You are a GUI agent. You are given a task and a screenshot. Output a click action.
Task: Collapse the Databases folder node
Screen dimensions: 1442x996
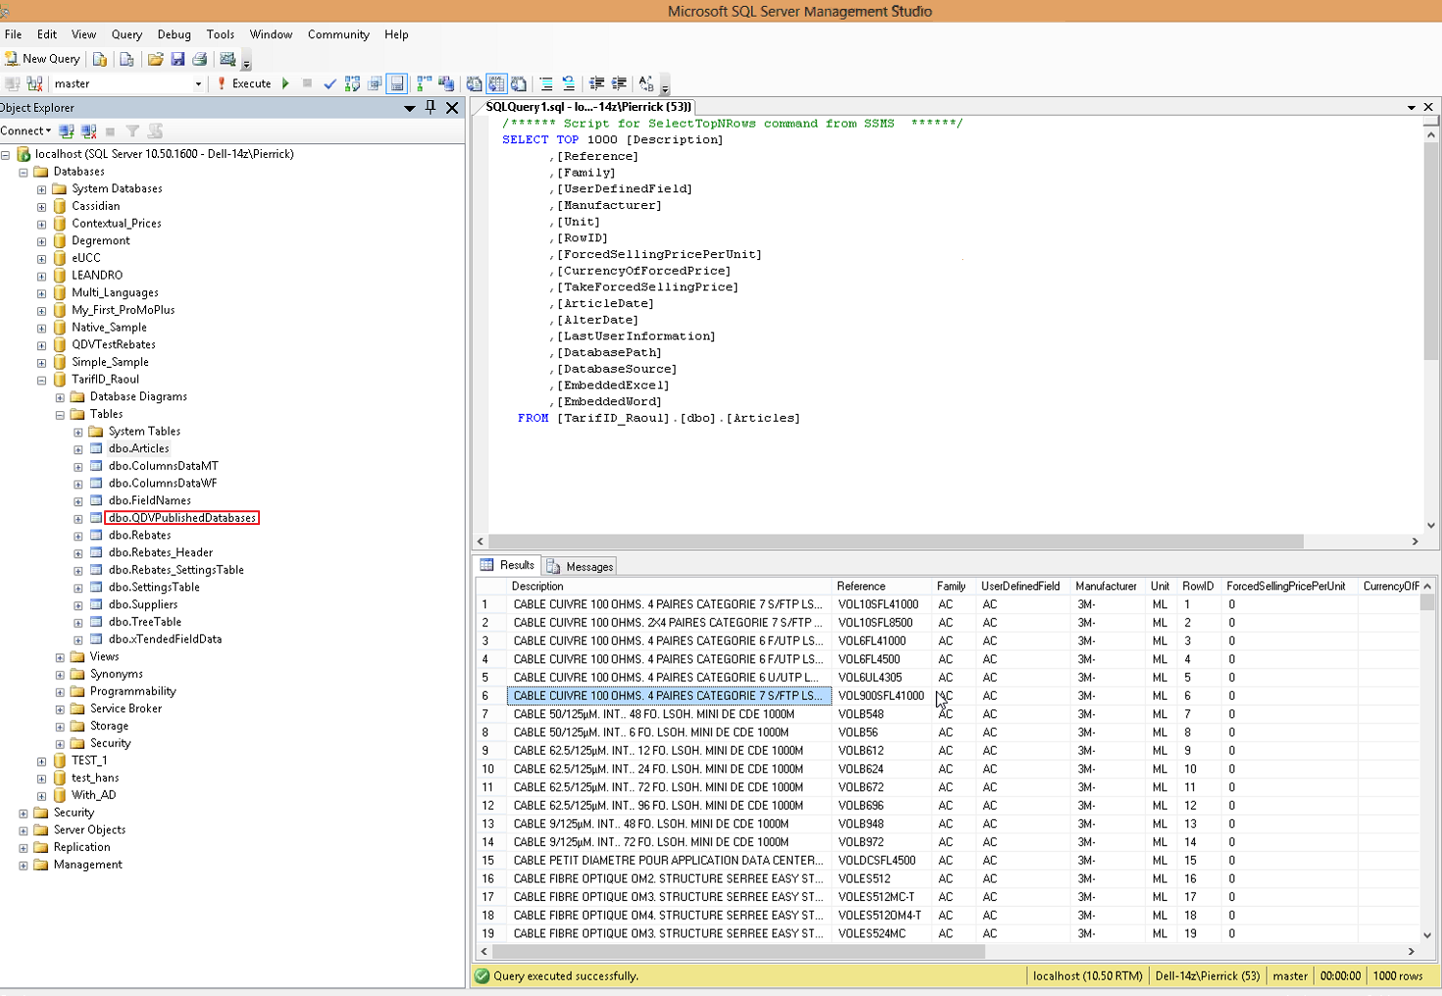24,172
